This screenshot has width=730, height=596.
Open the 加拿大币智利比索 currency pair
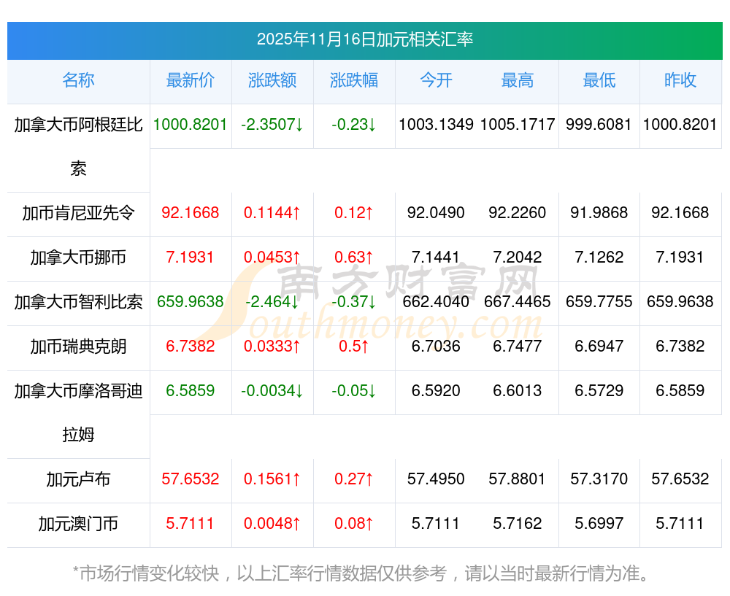pyautogui.click(x=78, y=302)
